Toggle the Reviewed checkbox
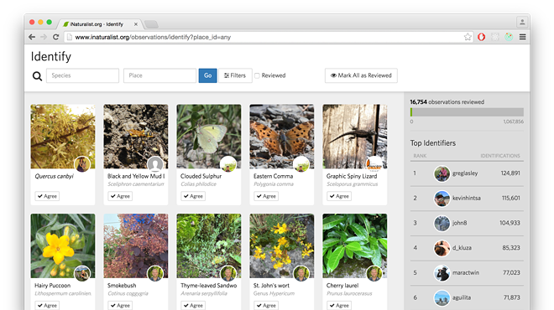 [x=257, y=75]
